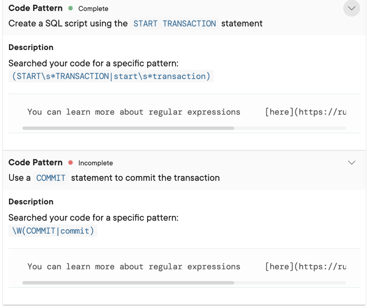Screen dimensions: 368x307
Task: Collapse the incomplete COMMIT Code Pattern section
Action: (351, 162)
